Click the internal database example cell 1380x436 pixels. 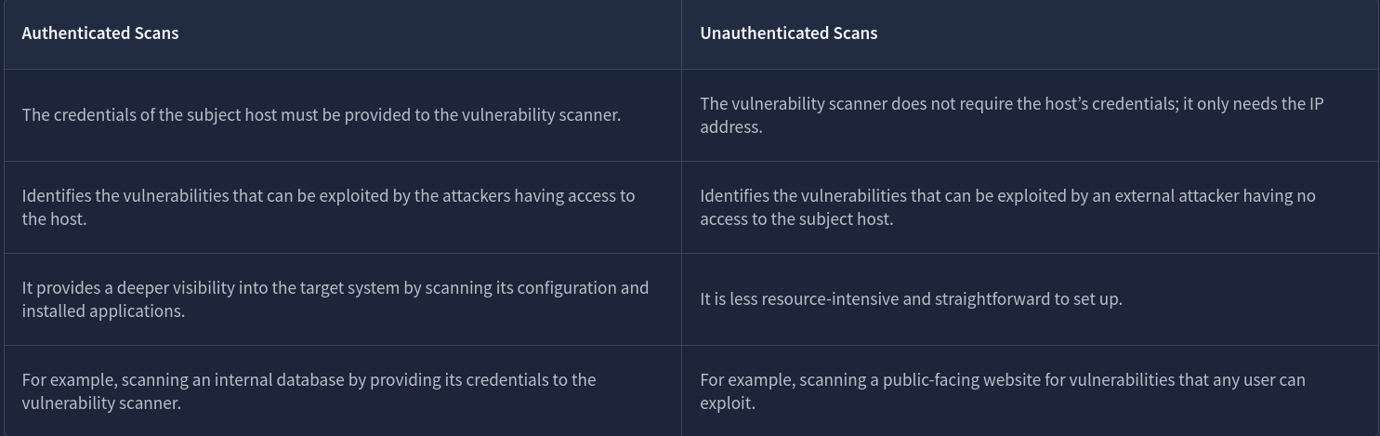309,391
